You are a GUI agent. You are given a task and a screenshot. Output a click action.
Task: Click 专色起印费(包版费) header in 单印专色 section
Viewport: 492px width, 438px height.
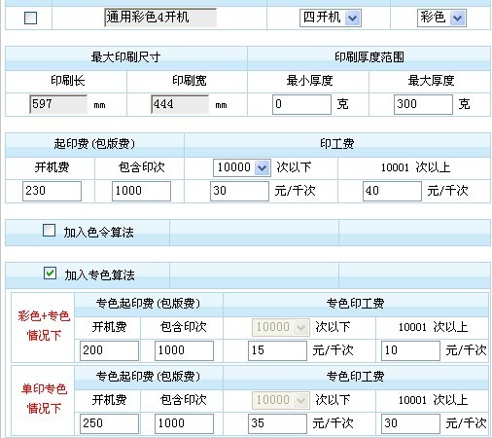click(x=149, y=377)
